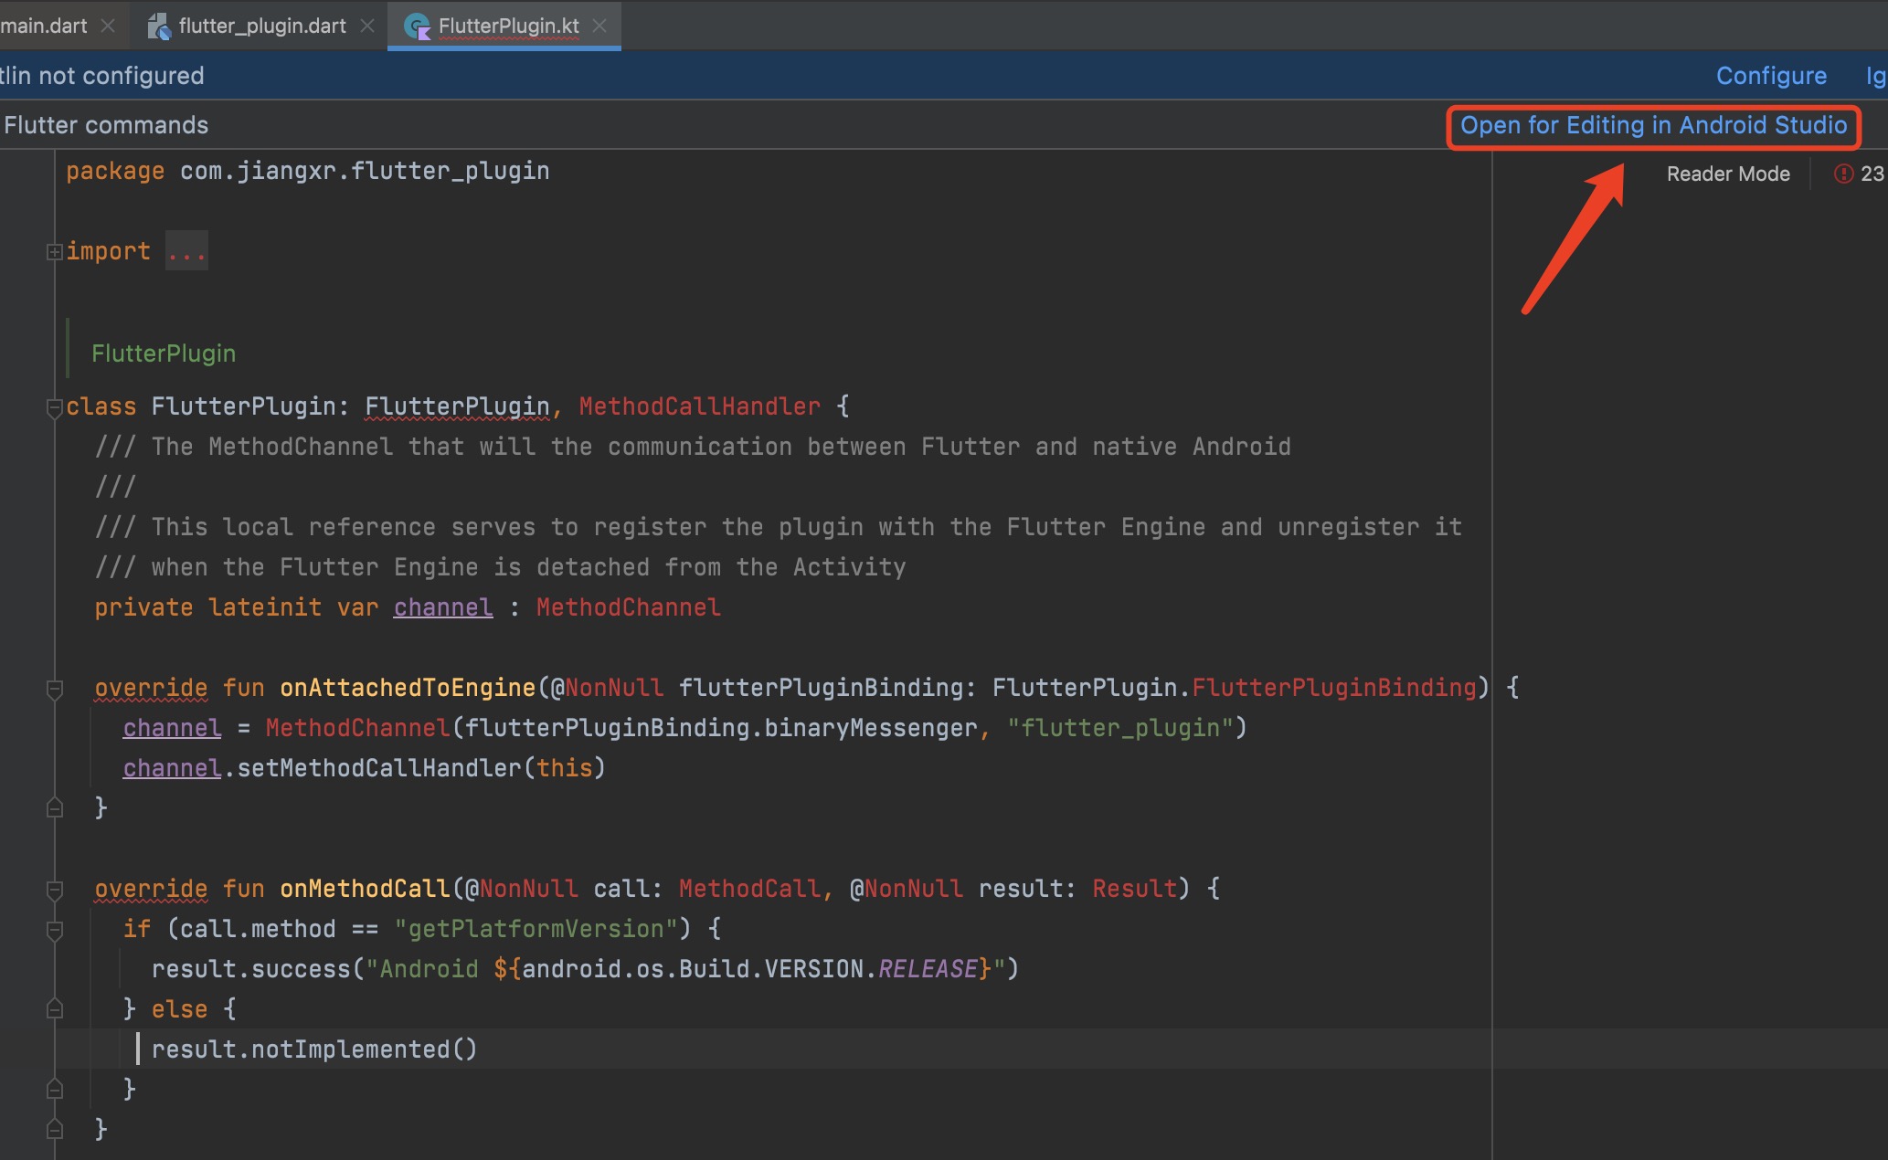Click the underlined channel variable declaration
The height and width of the screenshot is (1160, 1888).
tap(443, 607)
